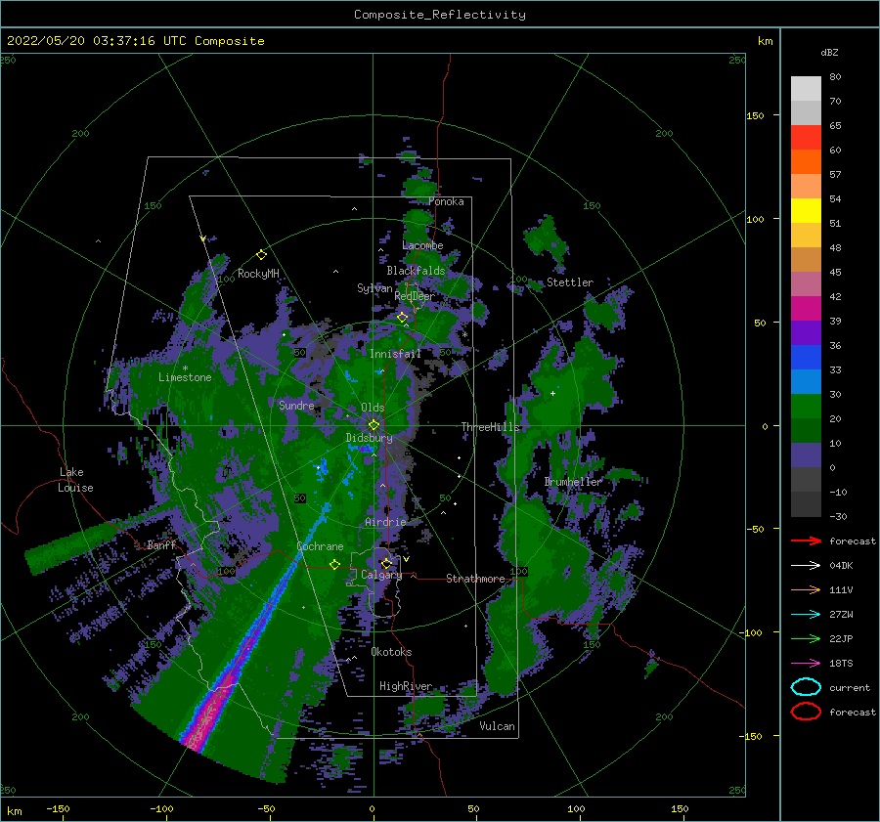Click the yellow diamond marker below Cochrane
This screenshot has width=880, height=822.
335,564
